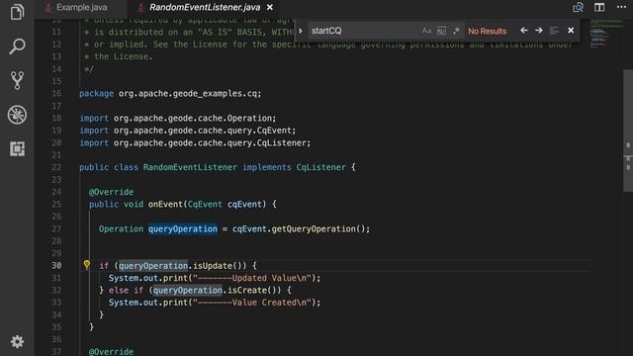Click getQueryOperation on line 27
Viewport: 633px width, 356px height.
coord(314,228)
